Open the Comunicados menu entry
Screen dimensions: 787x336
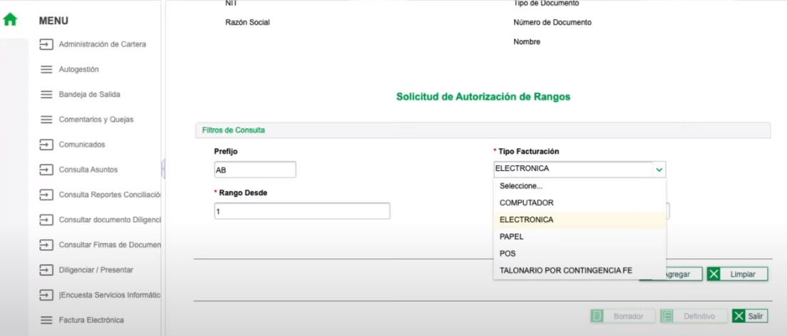click(x=82, y=145)
